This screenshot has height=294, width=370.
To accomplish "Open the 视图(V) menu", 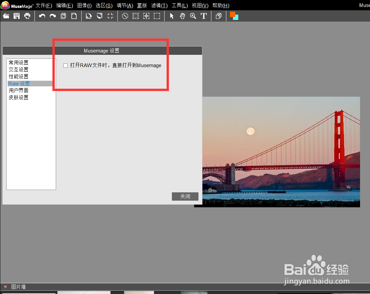I will coord(200,5).
